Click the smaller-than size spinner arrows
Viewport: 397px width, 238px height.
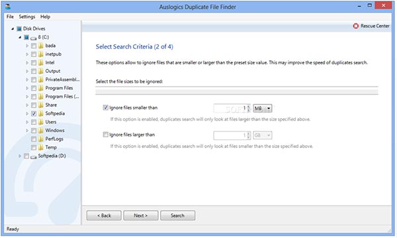tap(249, 108)
